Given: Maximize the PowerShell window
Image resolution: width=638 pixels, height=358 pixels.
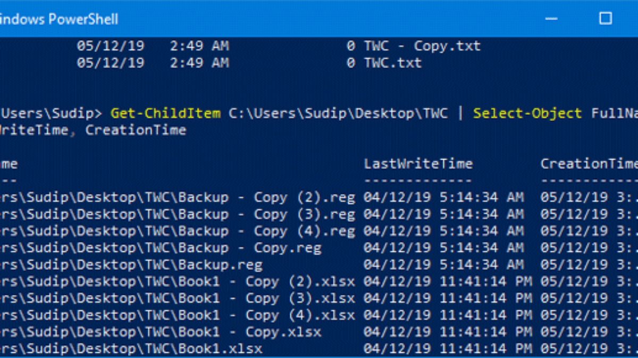Looking at the screenshot, I should click(x=606, y=19).
